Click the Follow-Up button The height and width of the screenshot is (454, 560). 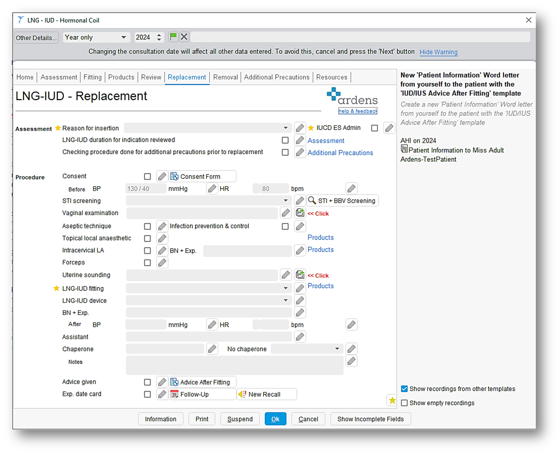pos(202,394)
